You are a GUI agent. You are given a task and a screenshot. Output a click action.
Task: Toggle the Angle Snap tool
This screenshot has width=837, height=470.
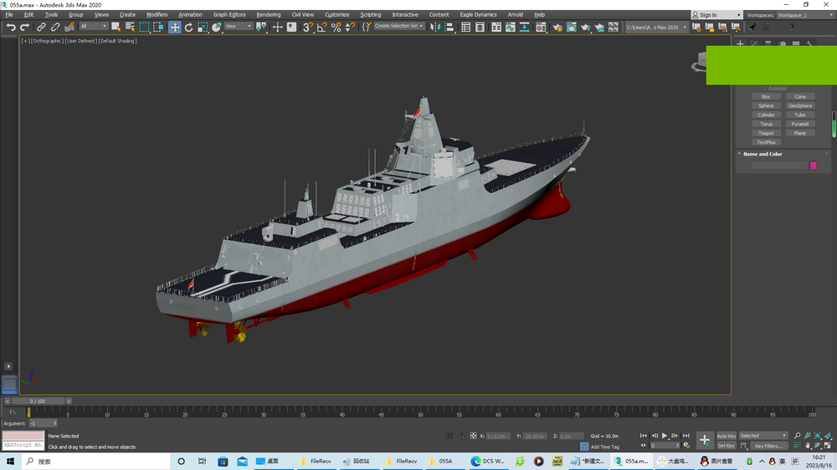(x=322, y=28)
